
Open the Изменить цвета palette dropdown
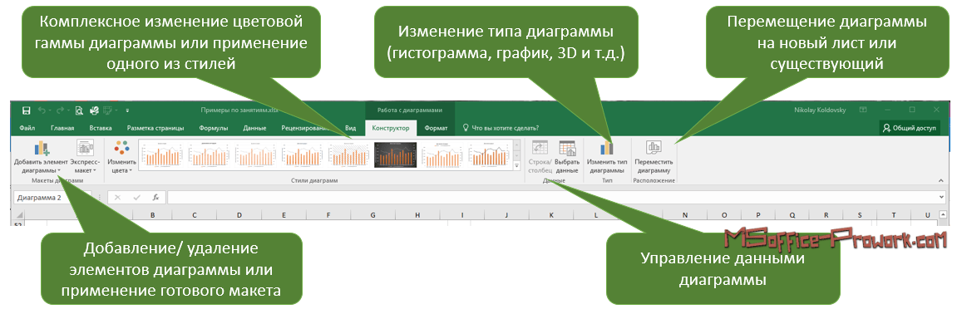(122, 157)
